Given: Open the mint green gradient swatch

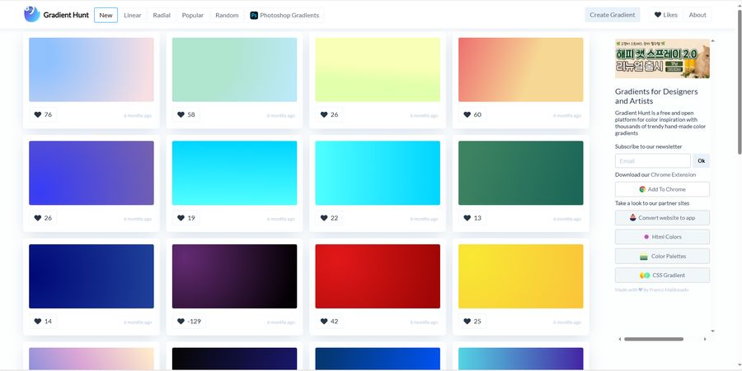Looking at the screenshot, I should [235, 70].
